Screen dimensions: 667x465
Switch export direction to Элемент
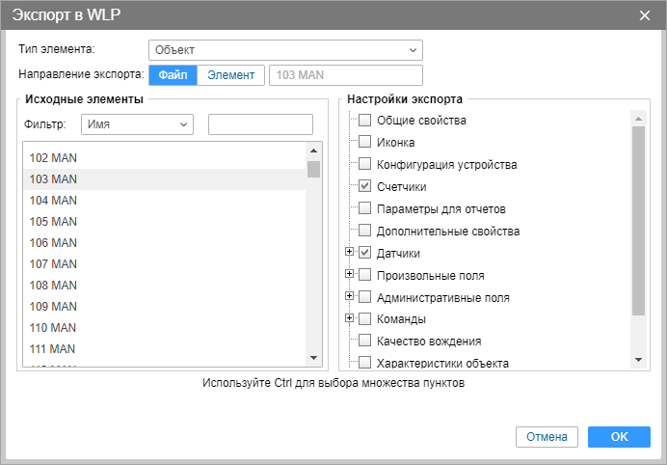[230, 75]
